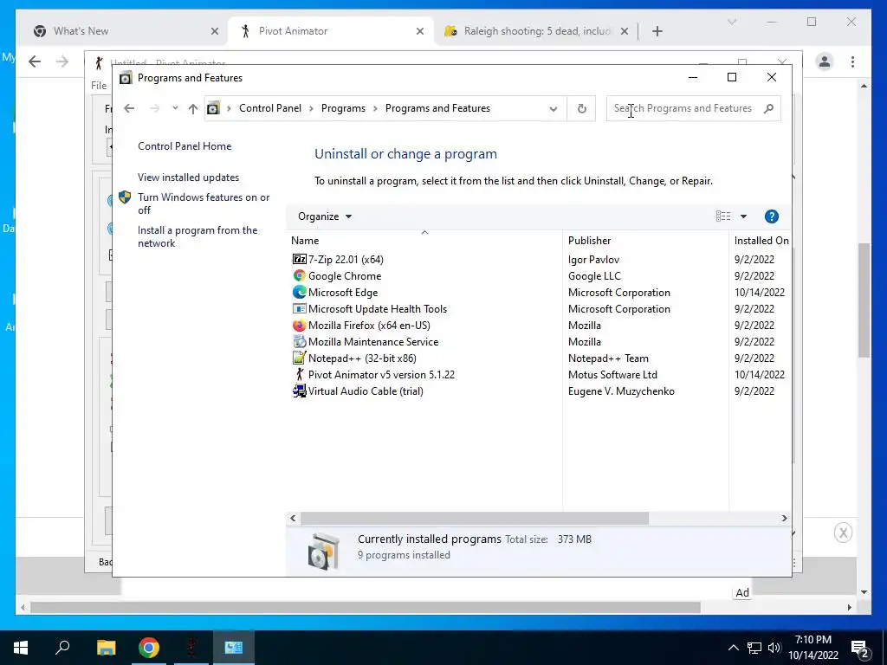
Task: Open Chrome's tab search dropdown
Action: click(731, 22)
